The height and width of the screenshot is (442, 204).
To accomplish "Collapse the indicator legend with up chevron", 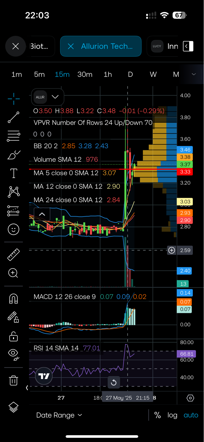I will [42, 214].
